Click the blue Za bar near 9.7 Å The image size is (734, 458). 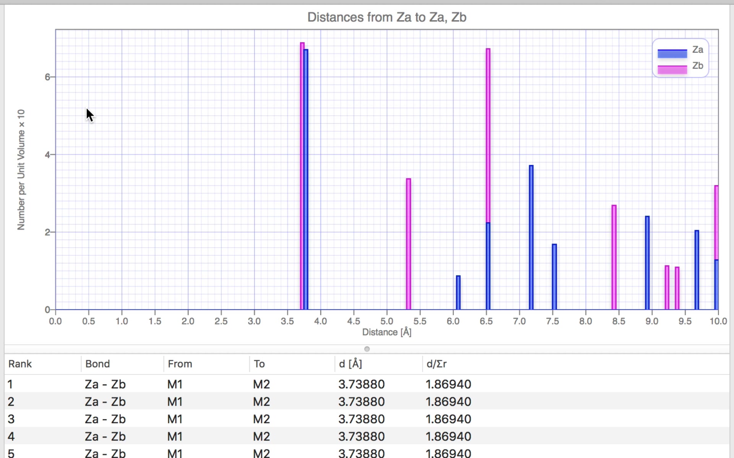coord(697,270)
